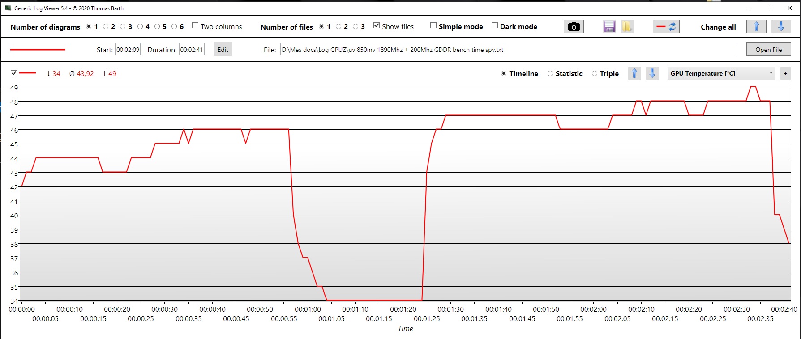Uncheck the Show files checkbox

[x=377, y=25]
